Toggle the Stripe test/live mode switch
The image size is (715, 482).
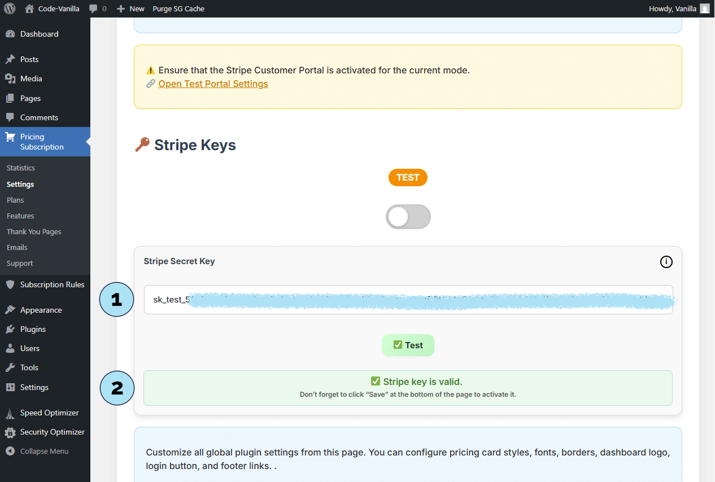coord(408,217)
